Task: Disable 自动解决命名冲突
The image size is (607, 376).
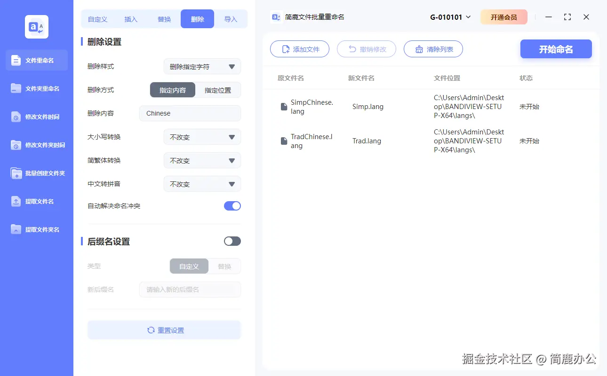Action: [x=232, y=205]
